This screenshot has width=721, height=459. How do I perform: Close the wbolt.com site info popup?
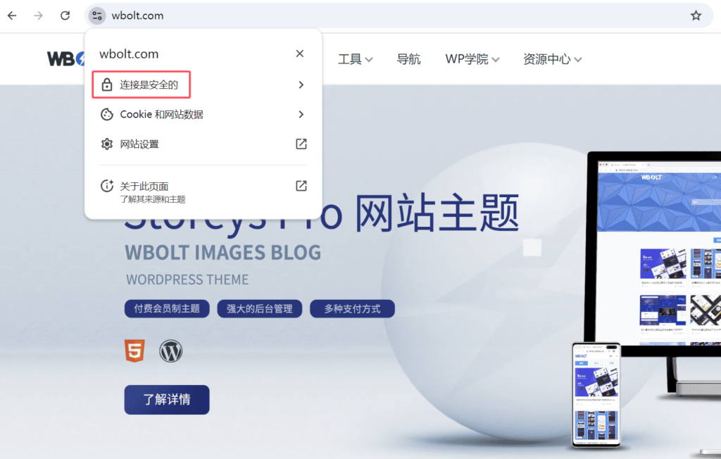(x=300, y=54)
